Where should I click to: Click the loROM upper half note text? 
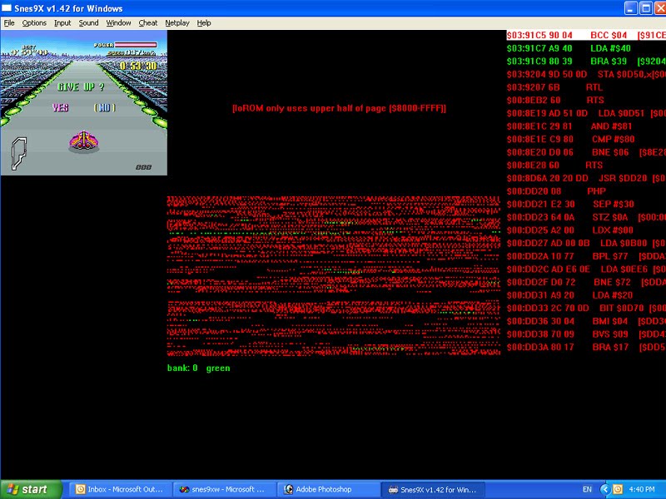point(339,108)
